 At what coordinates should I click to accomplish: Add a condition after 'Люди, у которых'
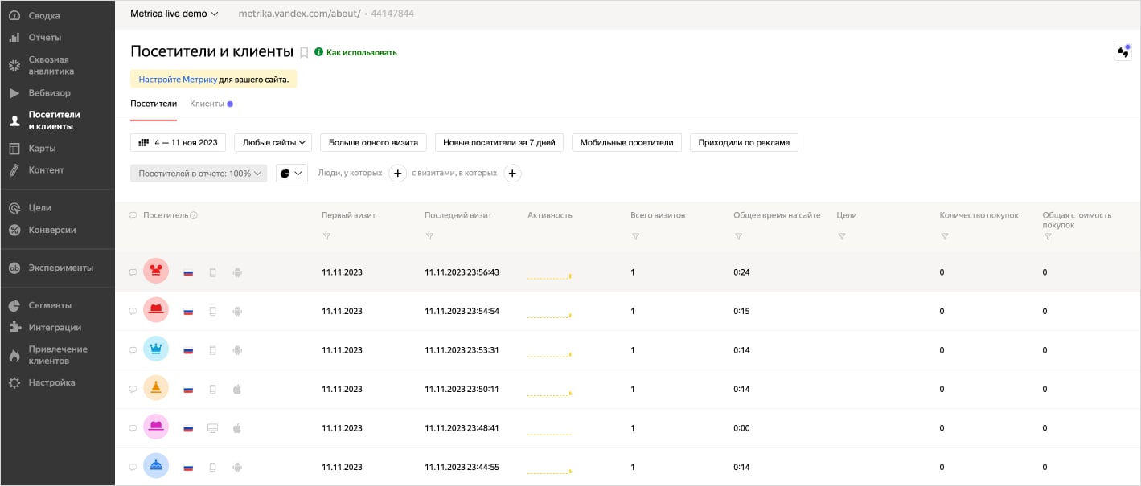(397, 173)
